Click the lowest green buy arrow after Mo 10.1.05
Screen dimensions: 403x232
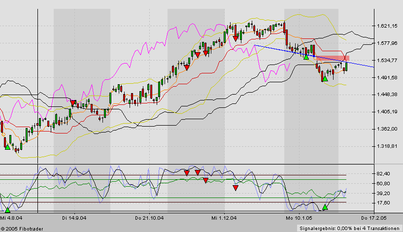tap(325, 77)
